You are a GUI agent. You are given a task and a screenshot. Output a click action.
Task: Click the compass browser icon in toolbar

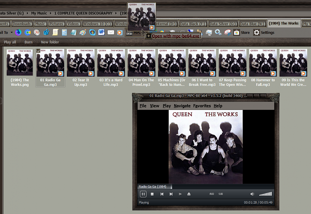36,32
